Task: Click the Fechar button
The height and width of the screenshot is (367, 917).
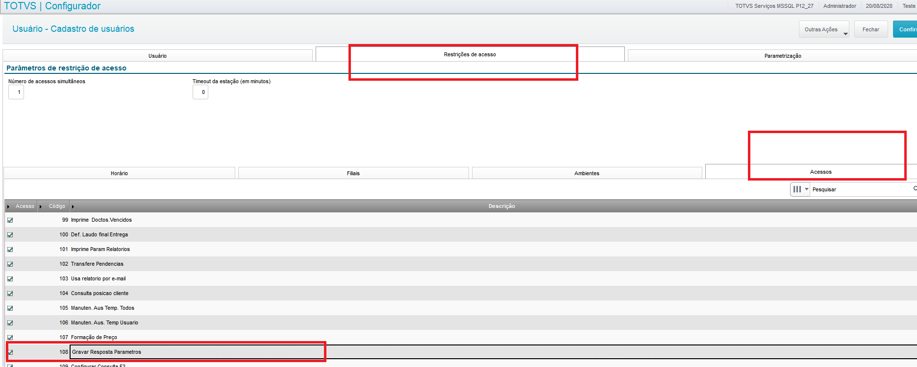Action: (x=871, y=29)
